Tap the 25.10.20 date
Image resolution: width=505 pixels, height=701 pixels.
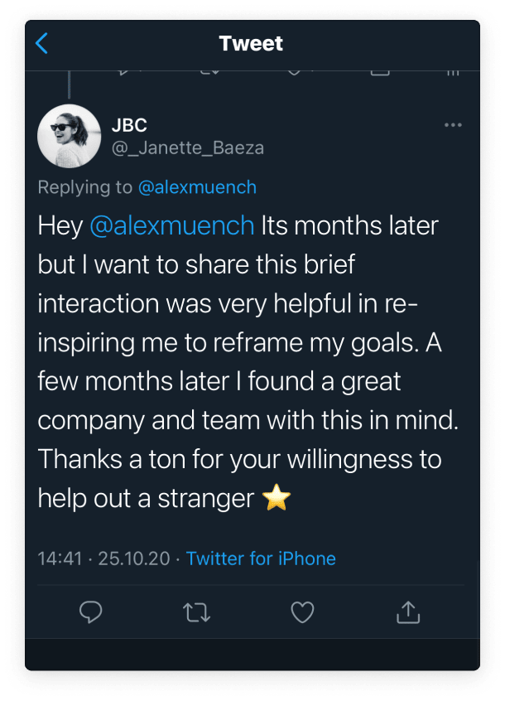(x=132, y=558)
